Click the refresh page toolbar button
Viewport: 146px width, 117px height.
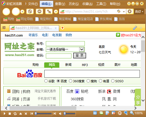click(30, 12)
